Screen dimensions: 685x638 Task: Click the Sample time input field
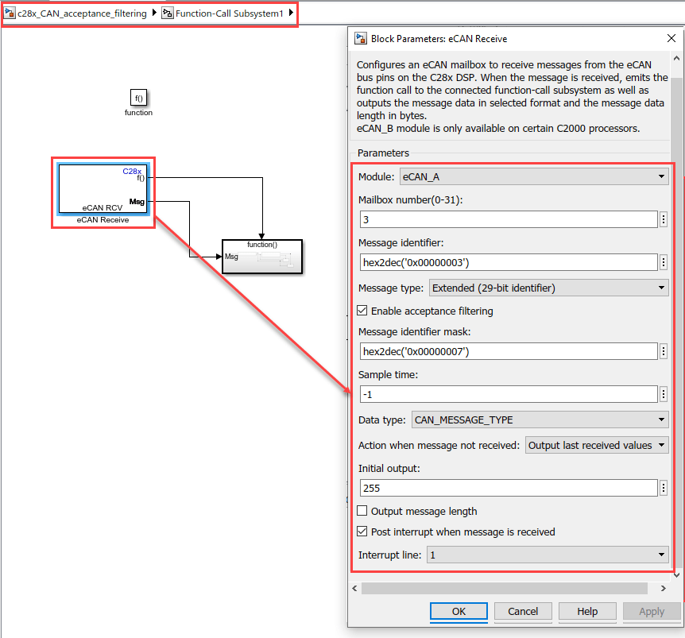(508, 394)
